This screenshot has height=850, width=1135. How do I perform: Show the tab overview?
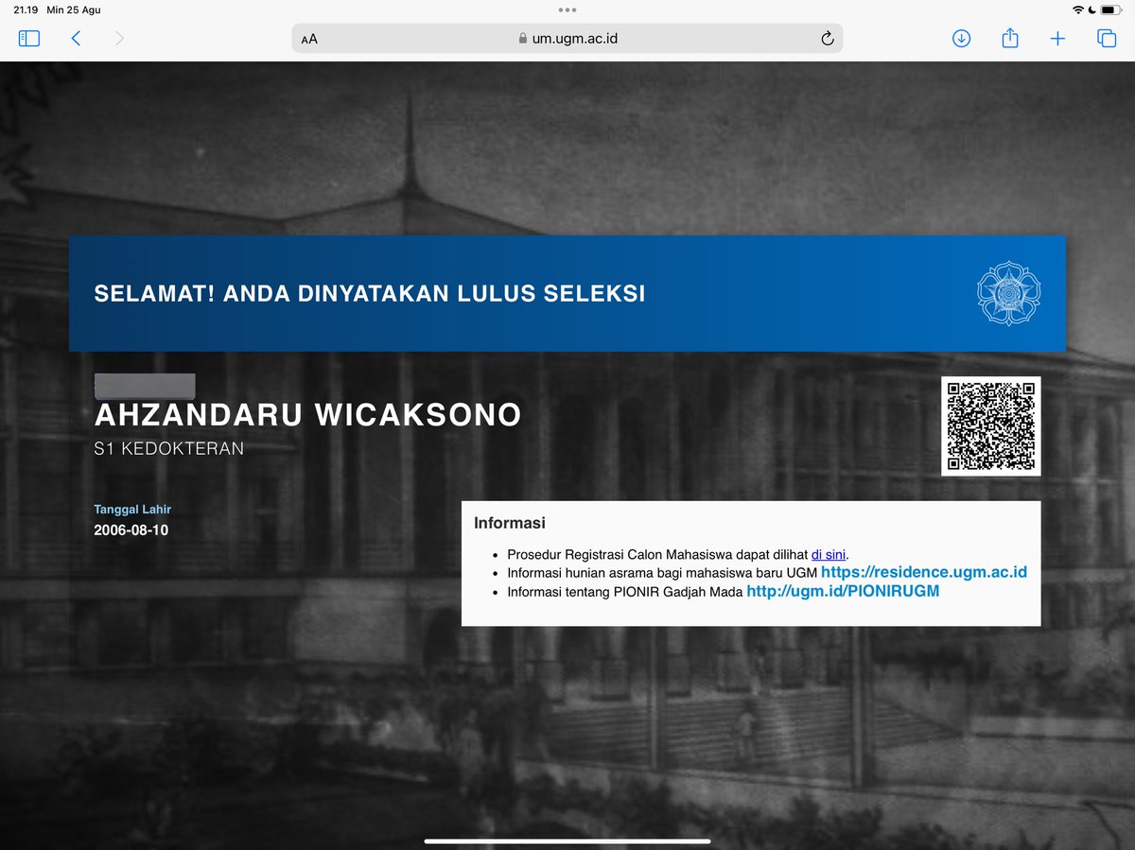[1106, 39]
